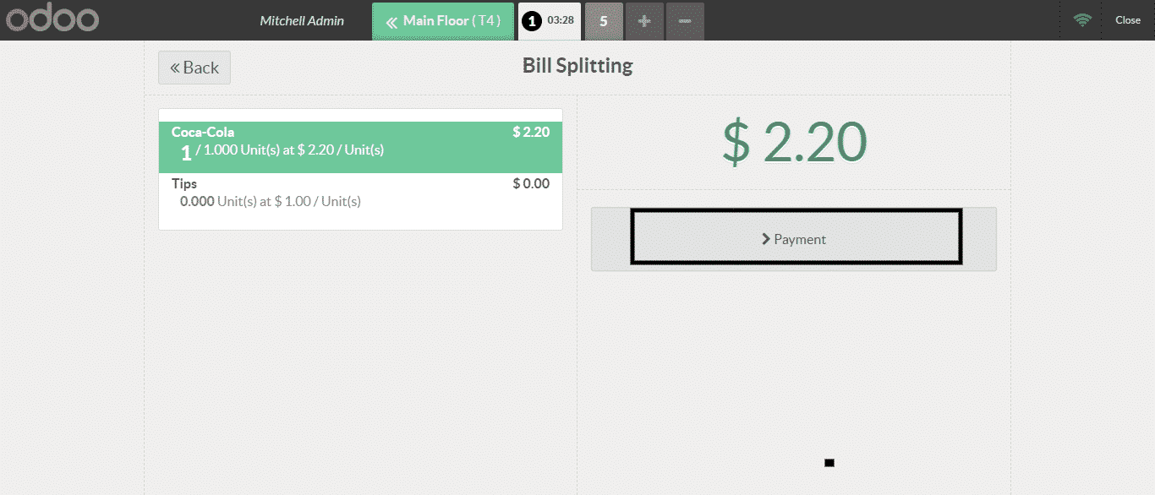The height and width of the screenshot is (495, 1155).
Task: Click the black order number 1 badge
Action: (531, 22)
